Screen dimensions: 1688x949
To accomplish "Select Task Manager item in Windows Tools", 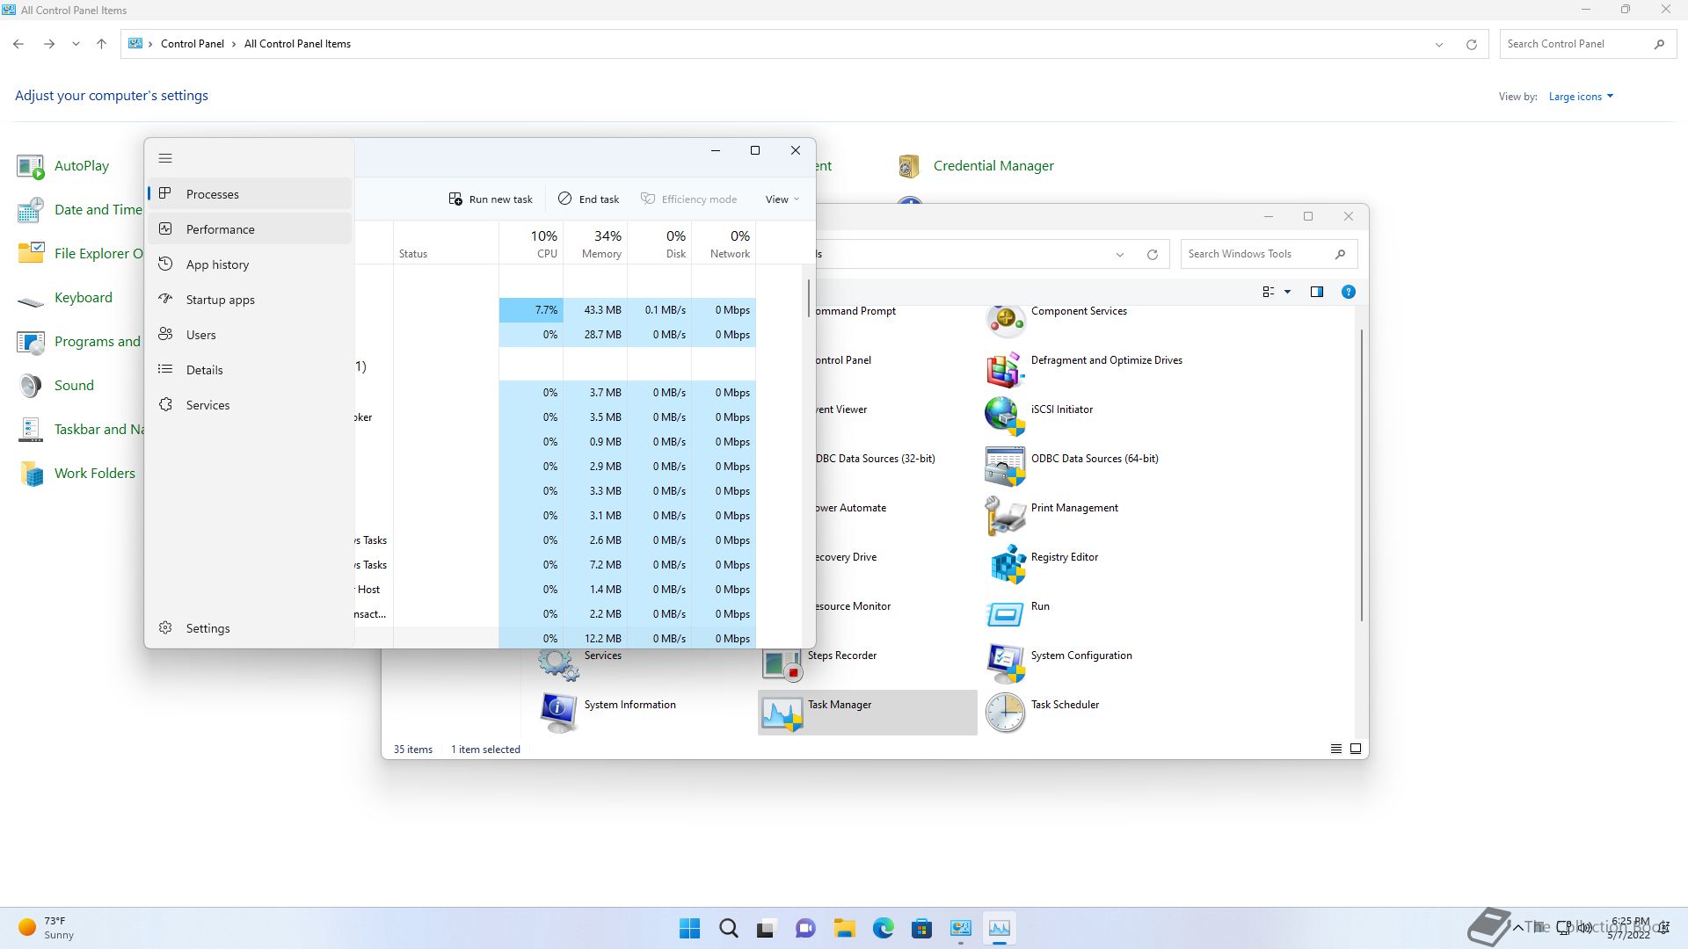I will pyautogui.click(x=868, y=712).
